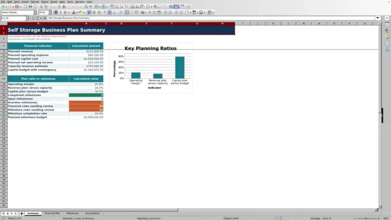Open the font size dropdown
391x220 pixels.
coord(49,12)
